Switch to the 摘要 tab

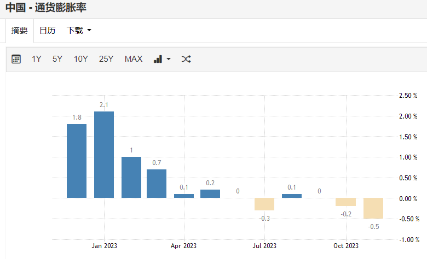pyautogui.click(x=20, y=31)
